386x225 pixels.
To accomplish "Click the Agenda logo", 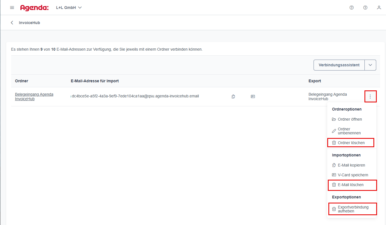I will point(34,8).
